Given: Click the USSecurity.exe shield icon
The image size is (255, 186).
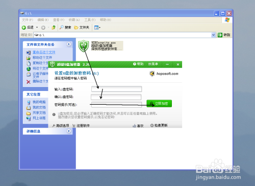Looking at the screenshot, I should click(83, 45).
